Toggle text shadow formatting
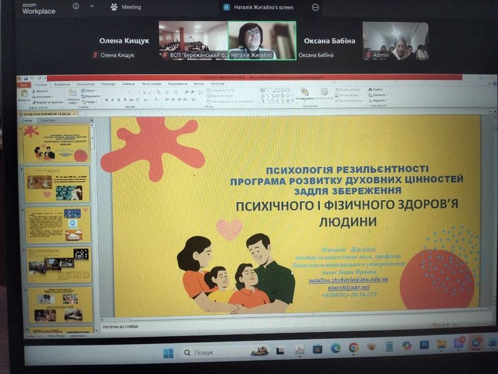 point(125,100)
